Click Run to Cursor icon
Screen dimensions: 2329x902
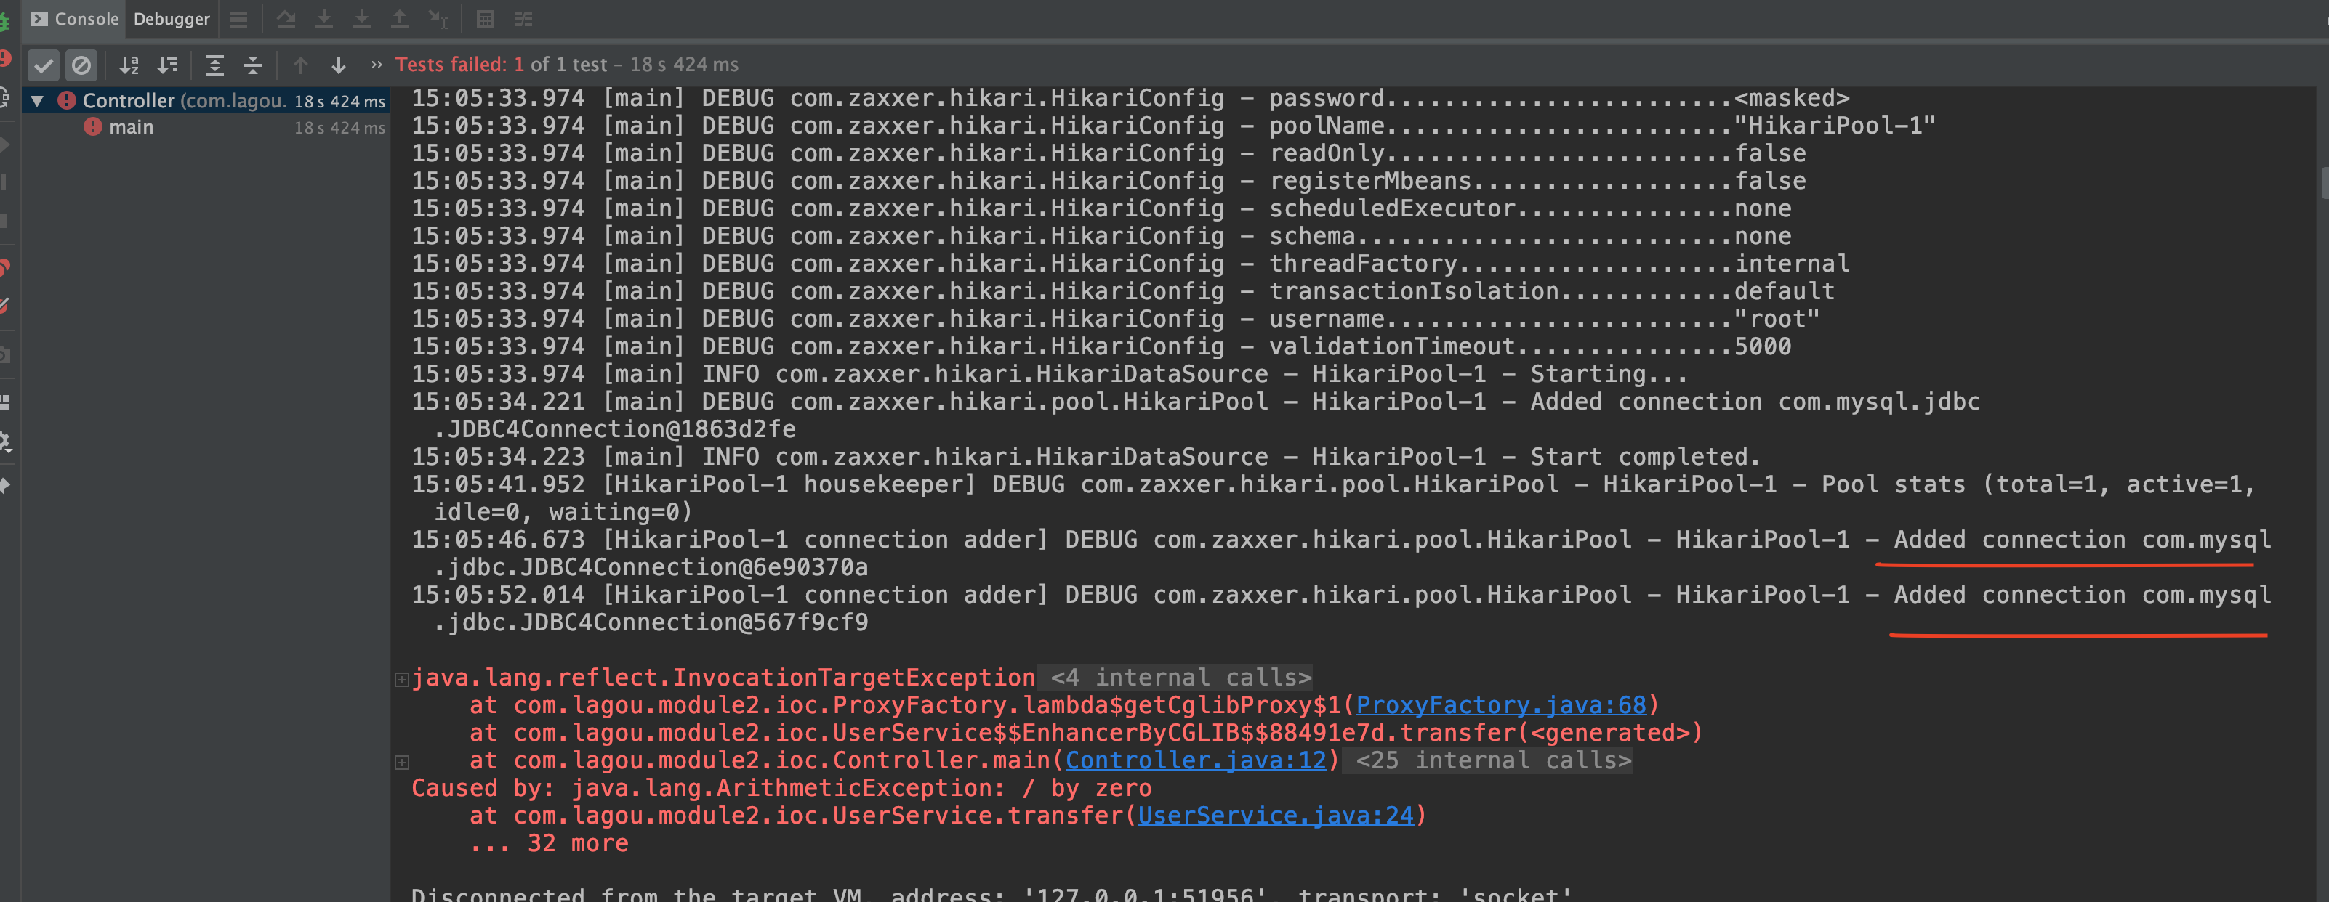[x=438, y=19]
